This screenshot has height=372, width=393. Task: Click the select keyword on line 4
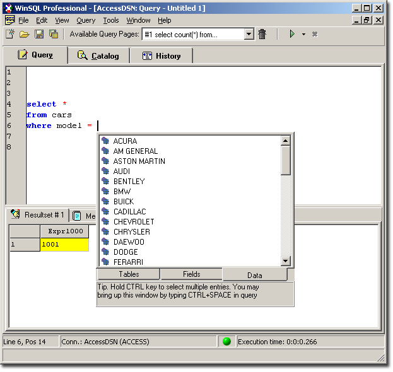click(42, 104)
